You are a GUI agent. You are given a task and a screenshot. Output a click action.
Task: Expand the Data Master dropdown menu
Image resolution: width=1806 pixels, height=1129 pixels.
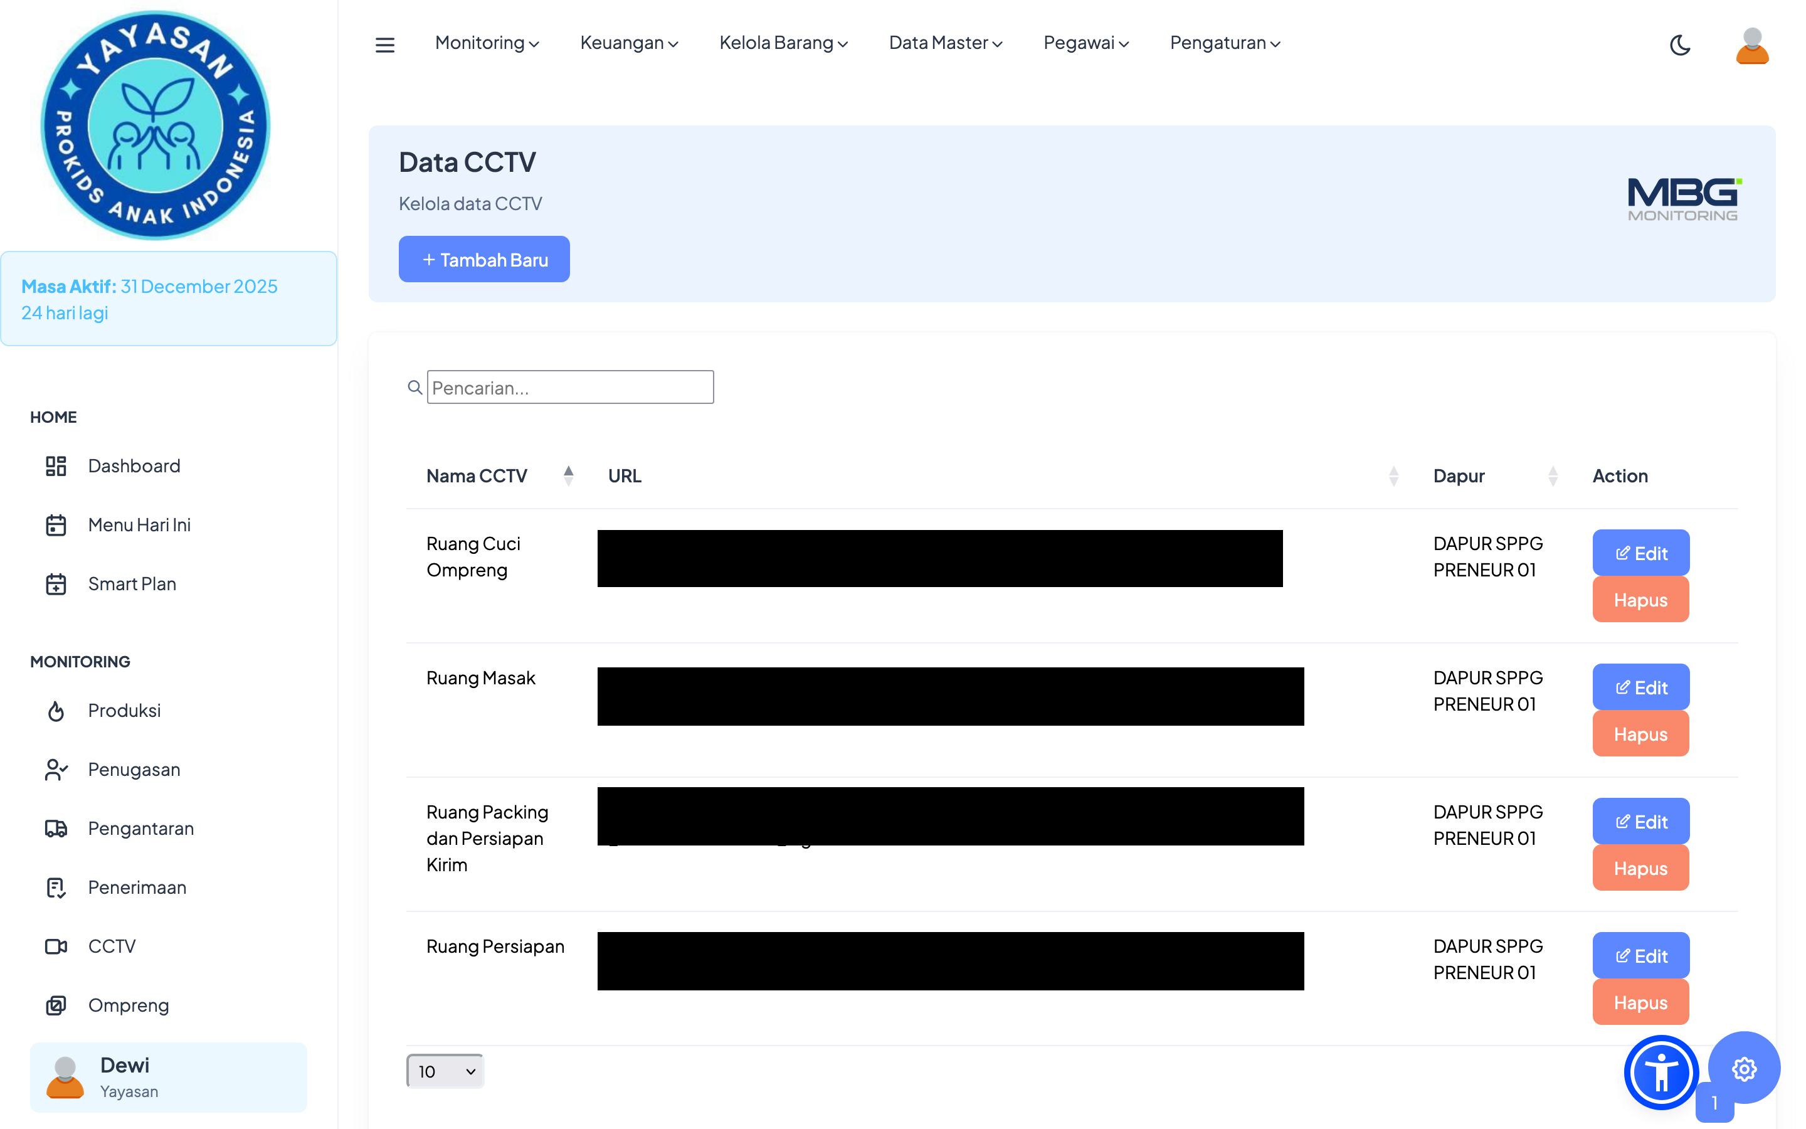(x=945, y=43)
